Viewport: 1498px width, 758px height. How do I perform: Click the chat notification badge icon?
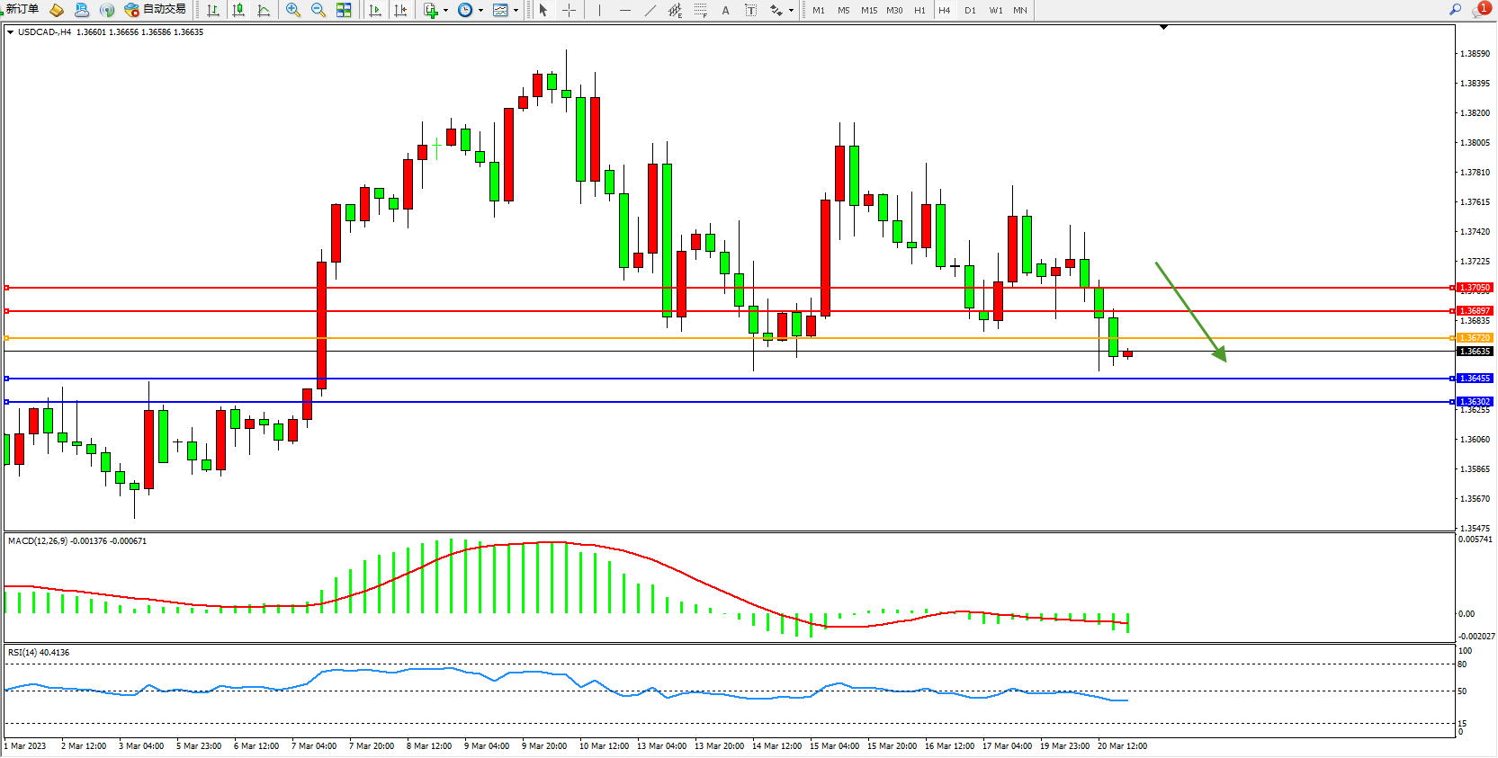click(1481, 9)
